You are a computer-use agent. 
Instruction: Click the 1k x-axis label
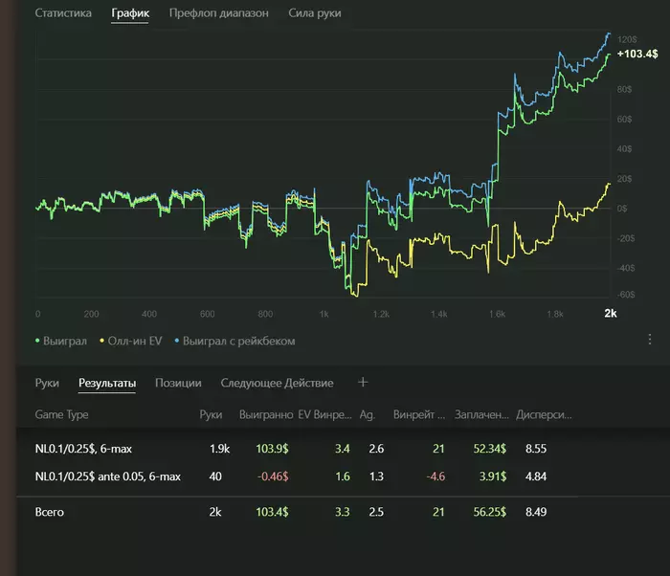coord(324,314)
